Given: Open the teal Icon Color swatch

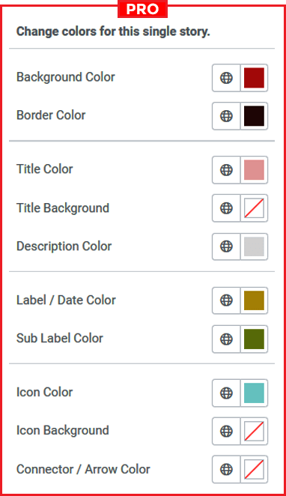Looking at the screenshot, I should [x=254, y=393].
